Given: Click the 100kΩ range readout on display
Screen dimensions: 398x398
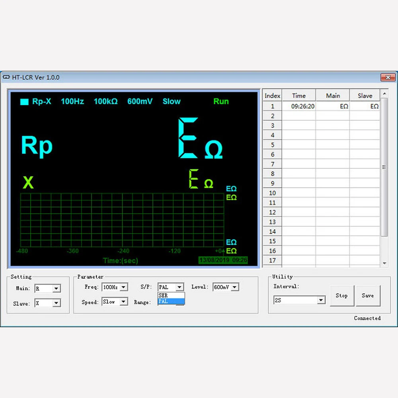Looking at the screenshot, I should pyautogui.click(x=105, y=101).
